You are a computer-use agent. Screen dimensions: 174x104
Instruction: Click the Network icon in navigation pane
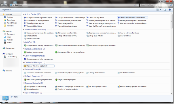4,71
